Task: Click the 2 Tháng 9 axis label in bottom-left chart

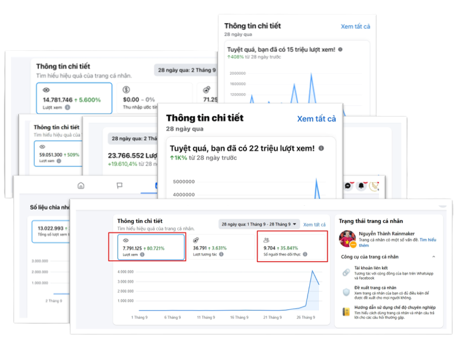Action: [x=54, y=301]
